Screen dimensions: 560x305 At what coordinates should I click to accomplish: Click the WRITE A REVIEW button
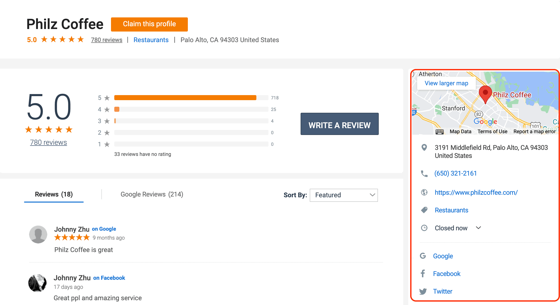click(340, 124)
